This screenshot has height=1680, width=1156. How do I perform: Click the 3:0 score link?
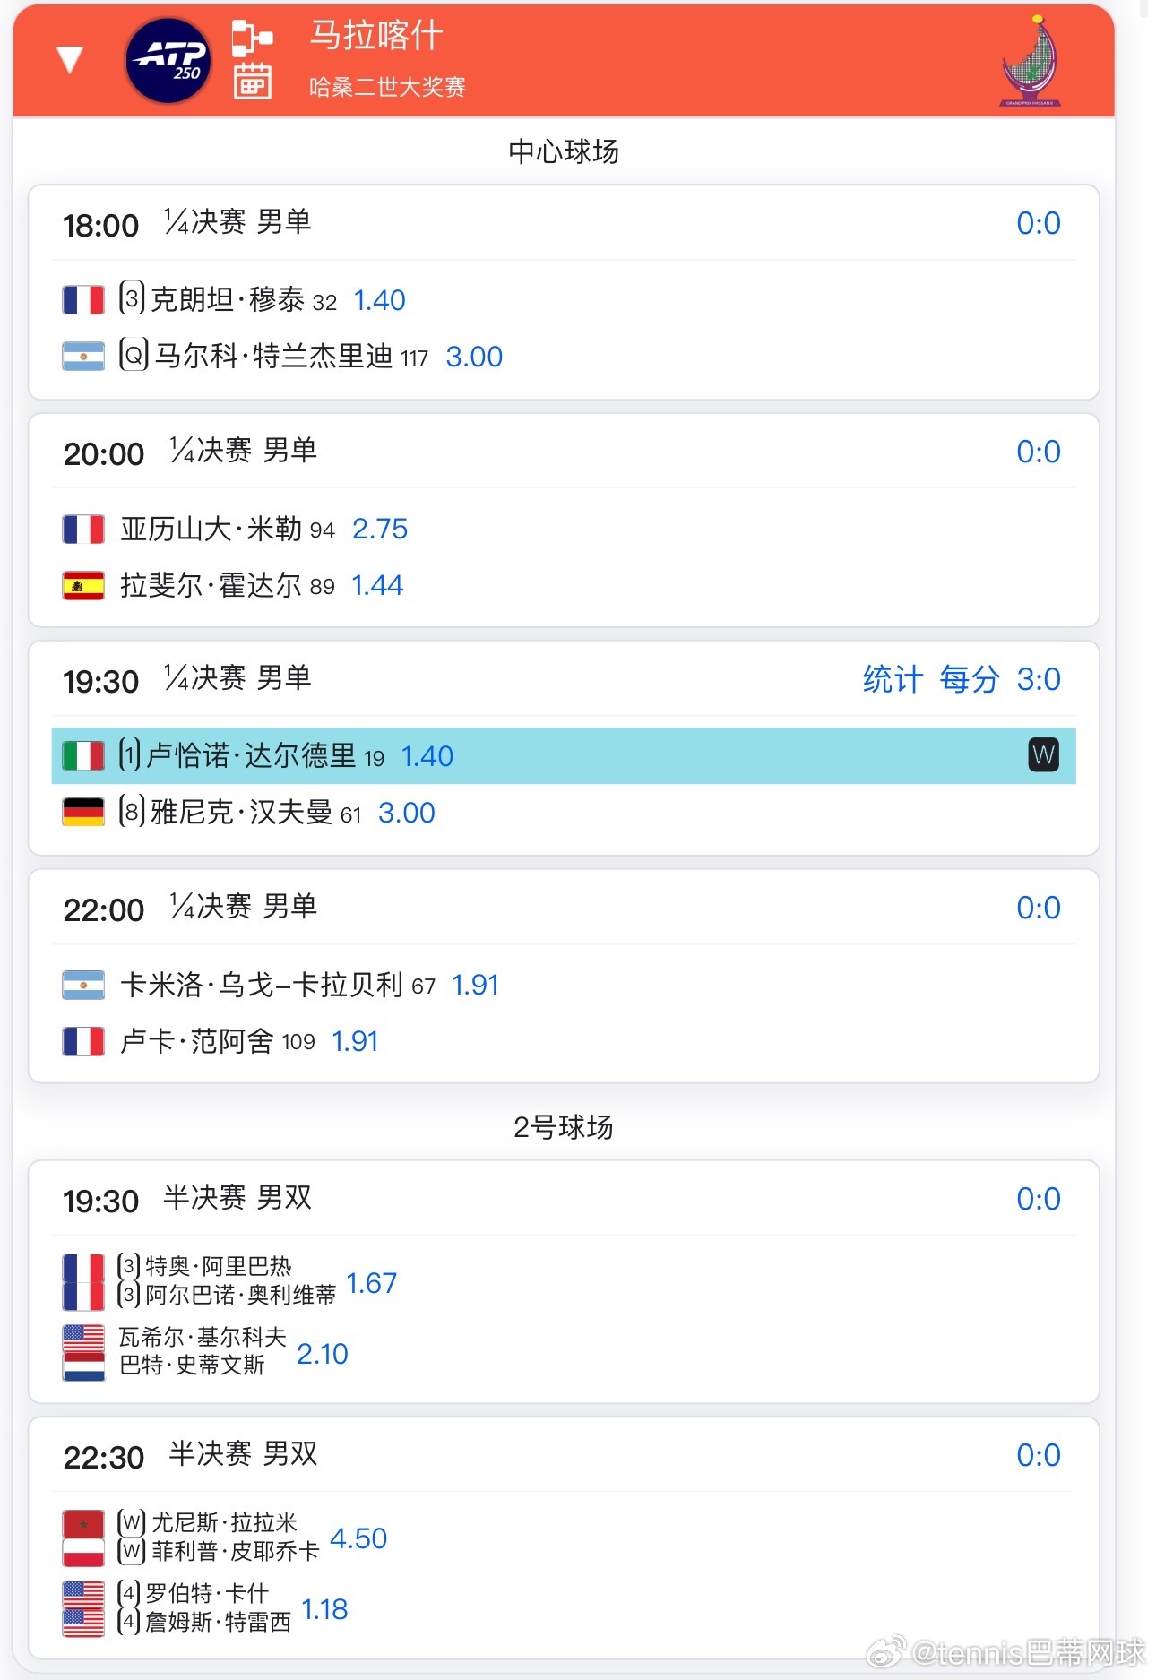1039,679
